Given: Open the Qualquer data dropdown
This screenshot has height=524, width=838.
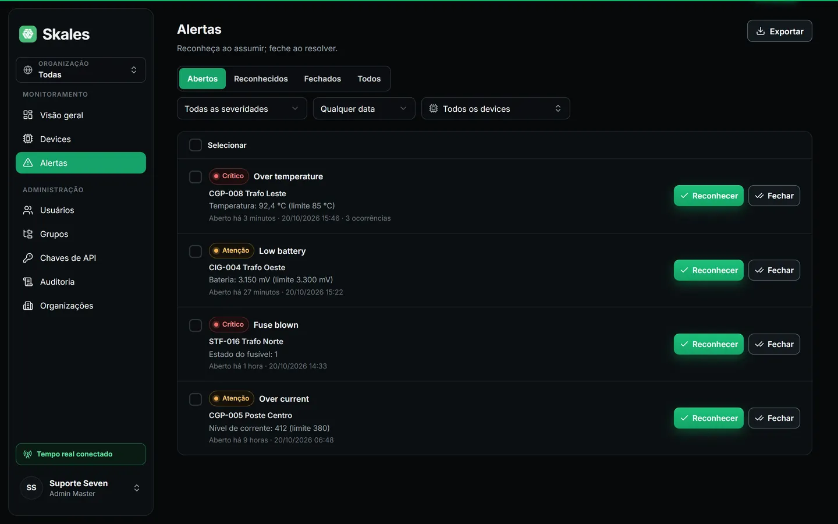Looking at the screenshot, I should pyautogui.click(x=364, y=108).
